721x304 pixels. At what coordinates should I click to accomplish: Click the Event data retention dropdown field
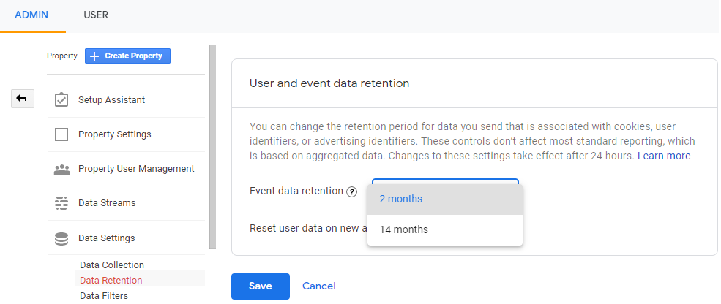coord(444,180)
